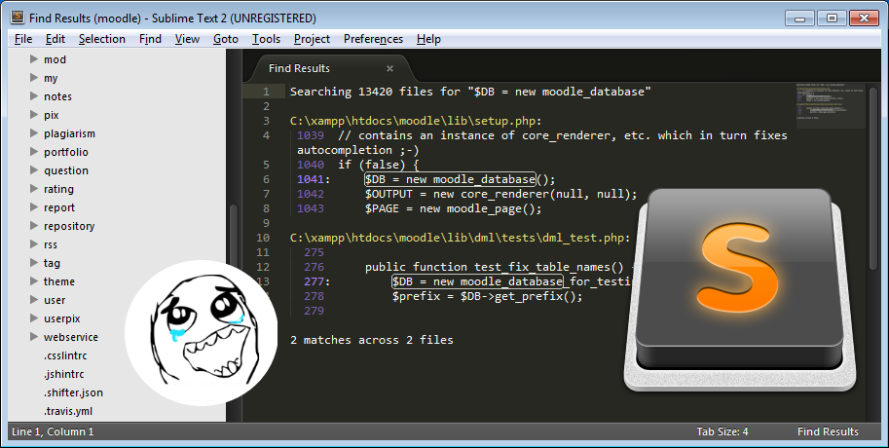889x448 pixels.
Task: Open the File menu
Action: [23, 39]
